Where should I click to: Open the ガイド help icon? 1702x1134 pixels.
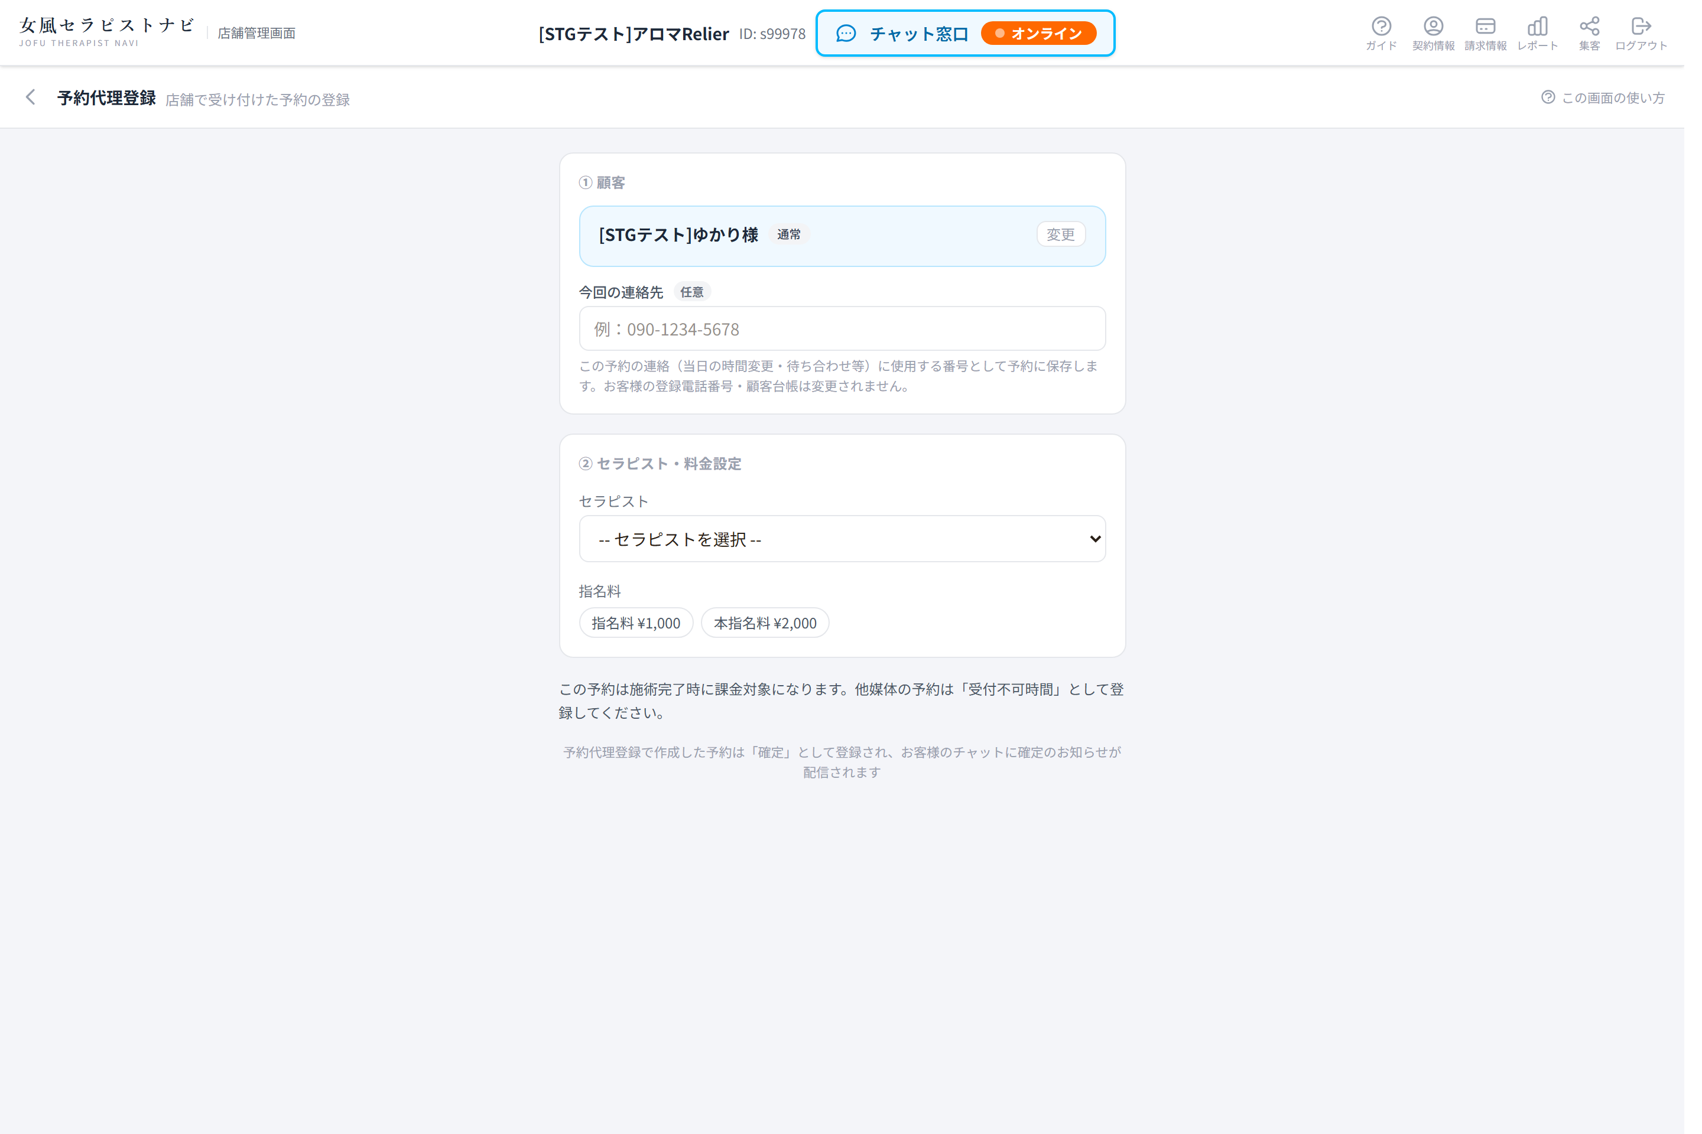tap(1395, 33)
